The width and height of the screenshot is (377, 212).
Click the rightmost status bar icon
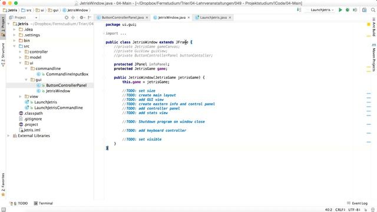pyautogui.click(x=373, y=210)
